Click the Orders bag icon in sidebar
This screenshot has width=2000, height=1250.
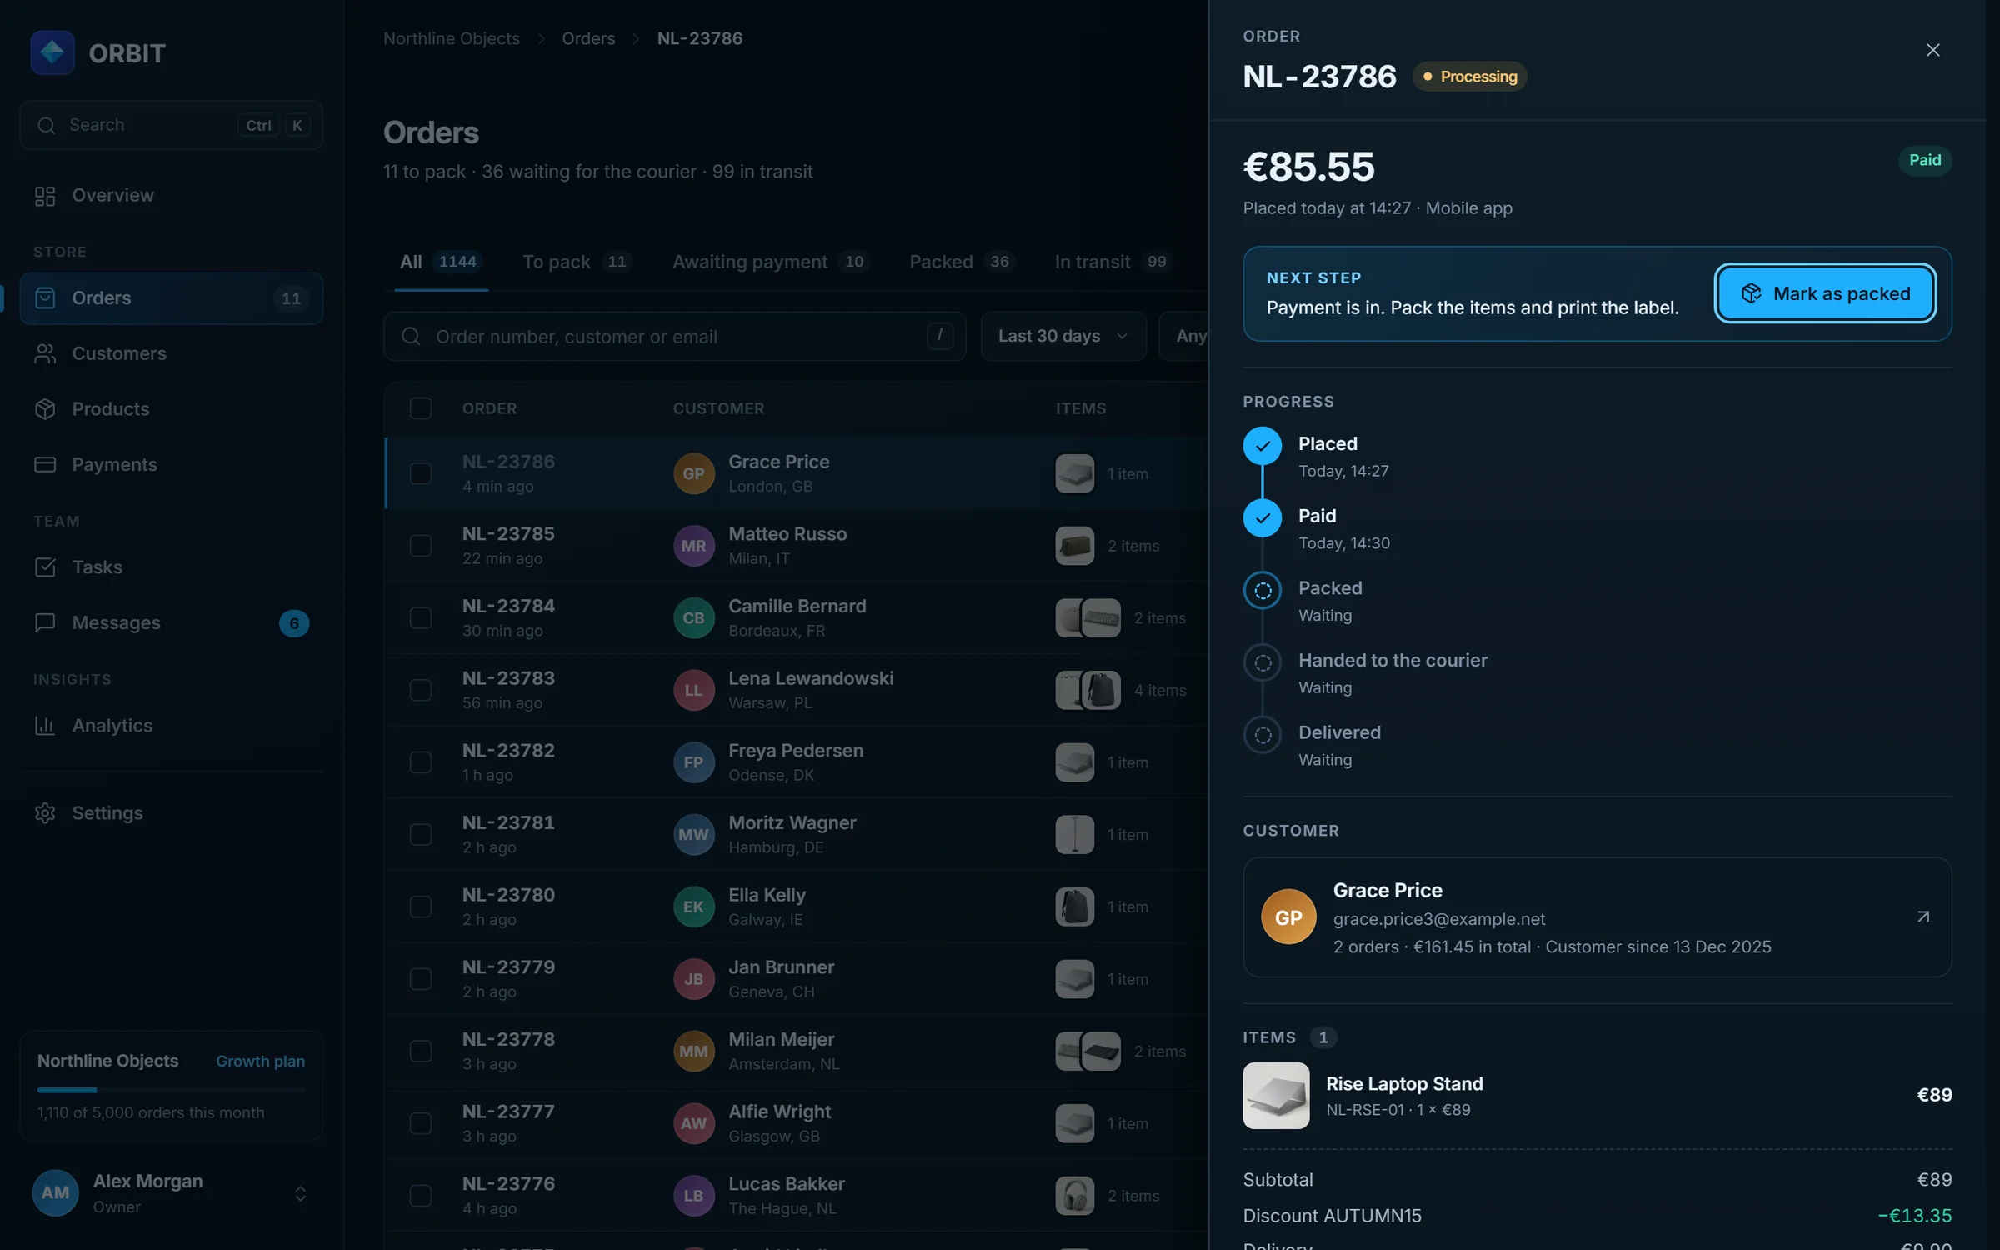click(45, 297)
